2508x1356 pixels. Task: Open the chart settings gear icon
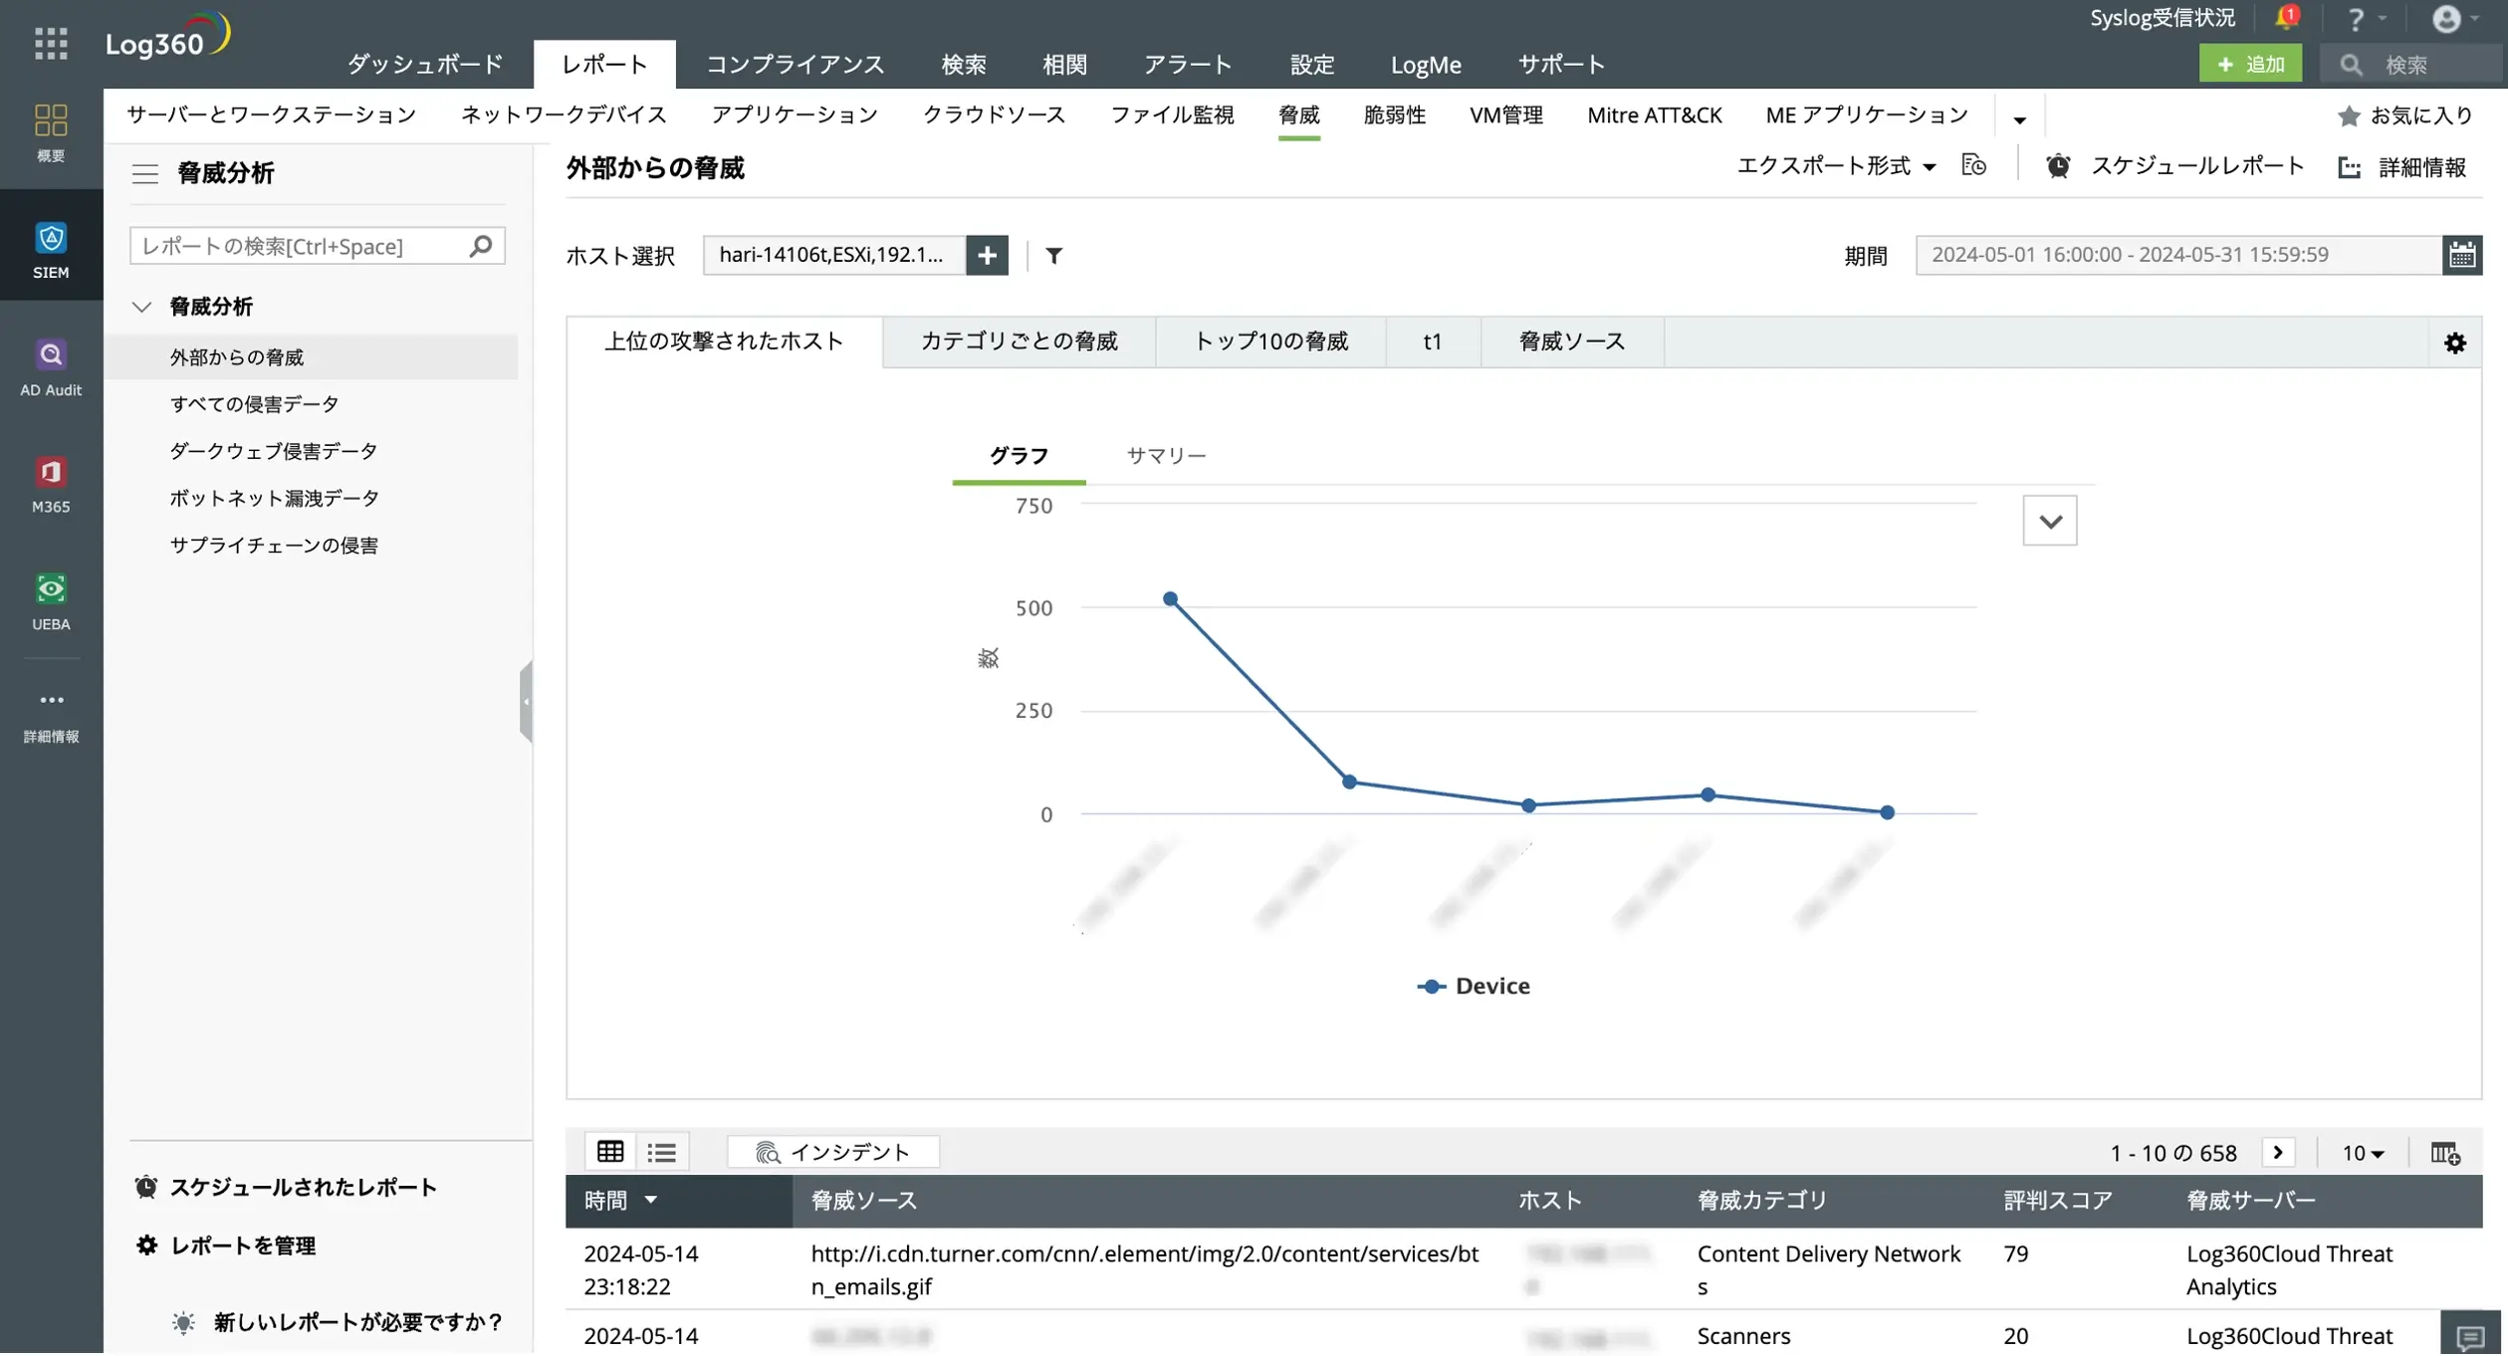click(x=2454, y=343)
